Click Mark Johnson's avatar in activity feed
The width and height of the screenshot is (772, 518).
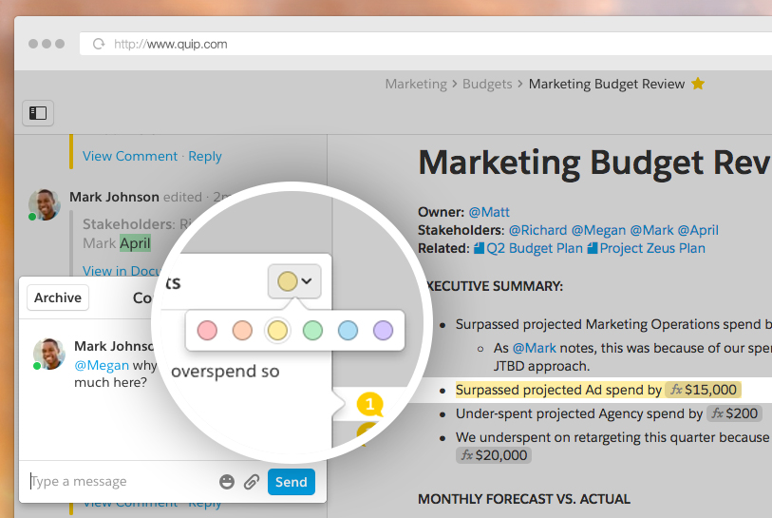point(45,204)
